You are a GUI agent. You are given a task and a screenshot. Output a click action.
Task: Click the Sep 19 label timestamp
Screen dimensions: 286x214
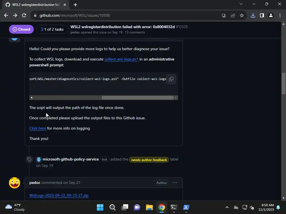(x=47, y=166)
